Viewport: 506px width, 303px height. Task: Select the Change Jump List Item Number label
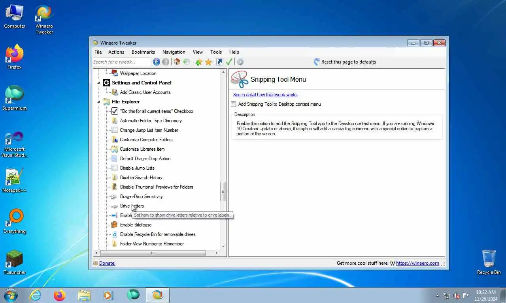(x=149, y=130)
